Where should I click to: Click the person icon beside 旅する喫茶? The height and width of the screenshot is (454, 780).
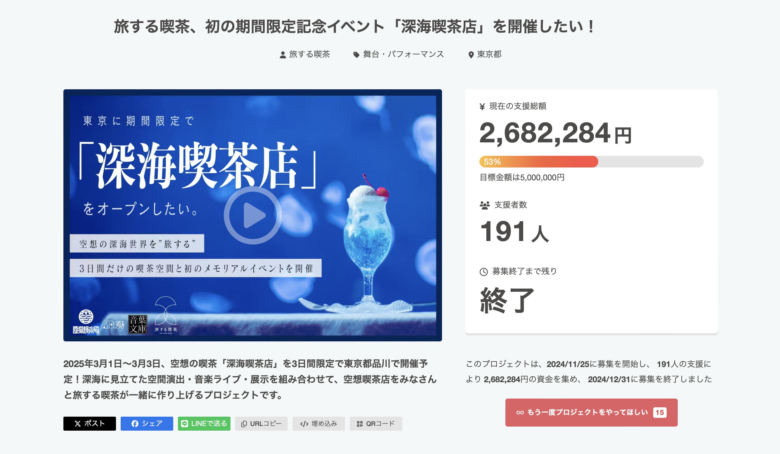[x=282, y=55]
